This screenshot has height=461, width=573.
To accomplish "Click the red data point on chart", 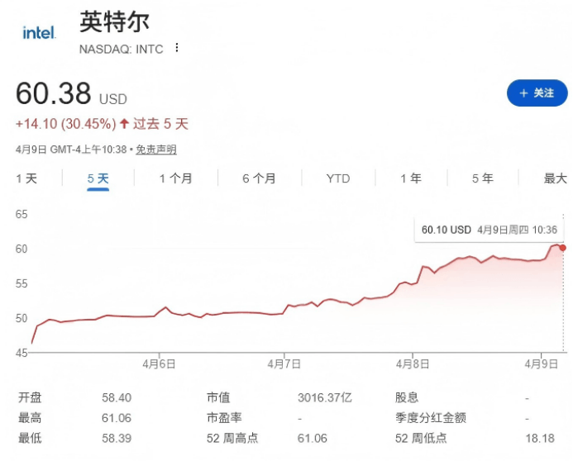I will [562, 247].
